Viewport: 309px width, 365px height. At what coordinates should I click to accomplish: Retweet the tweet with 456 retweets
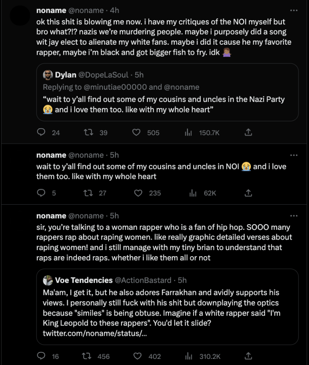point(87,356)
